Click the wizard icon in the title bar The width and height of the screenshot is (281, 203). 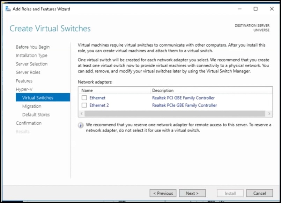pyautogui.click(x=8, y=9)
